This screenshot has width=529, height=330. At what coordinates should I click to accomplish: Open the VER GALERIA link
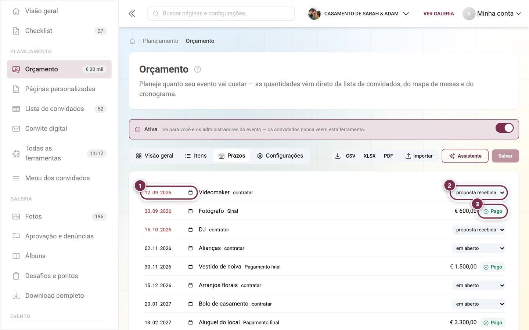pyautogui.click(x=439, y=14)
